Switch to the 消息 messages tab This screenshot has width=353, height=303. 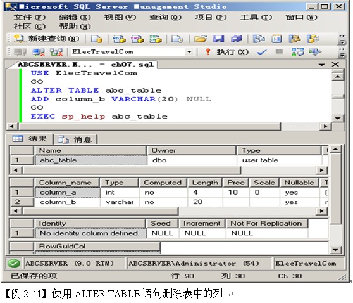point(75,139)
